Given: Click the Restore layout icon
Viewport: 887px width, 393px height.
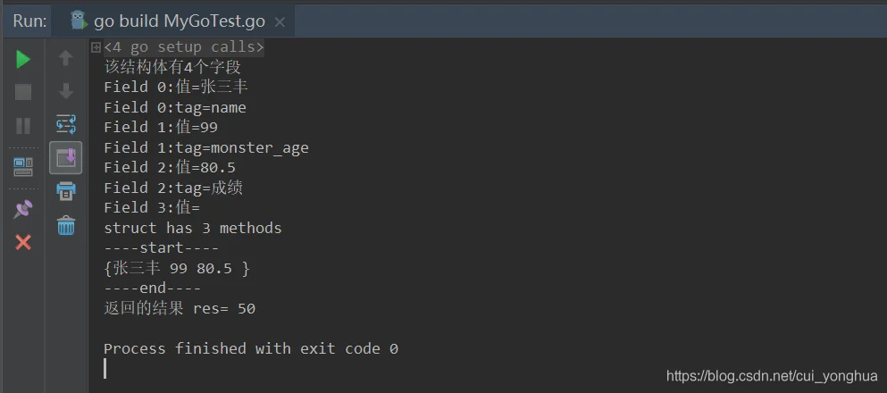Looking at the screenshot, I should coord(23,167).
